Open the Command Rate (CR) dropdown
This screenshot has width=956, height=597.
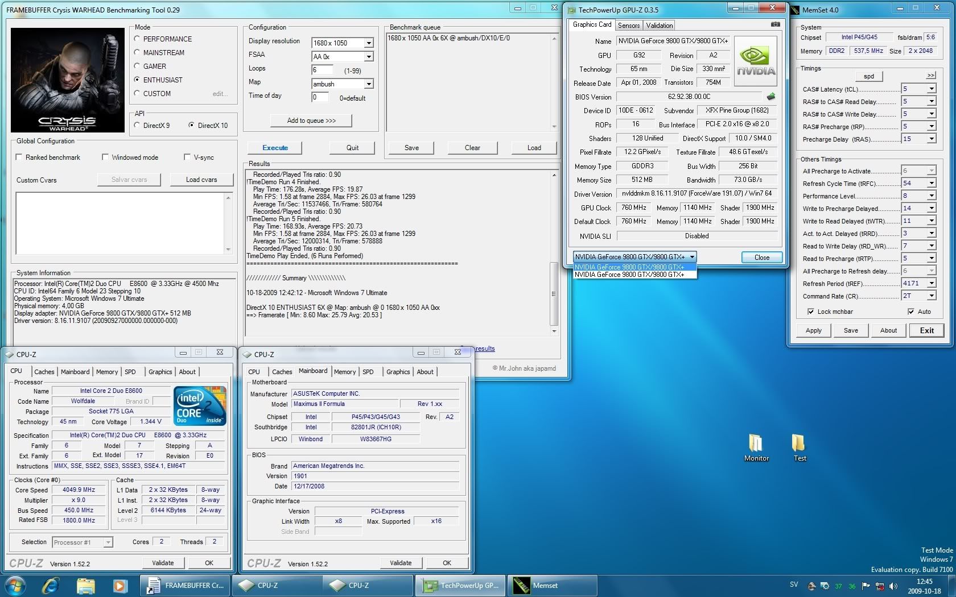[932, 296]
